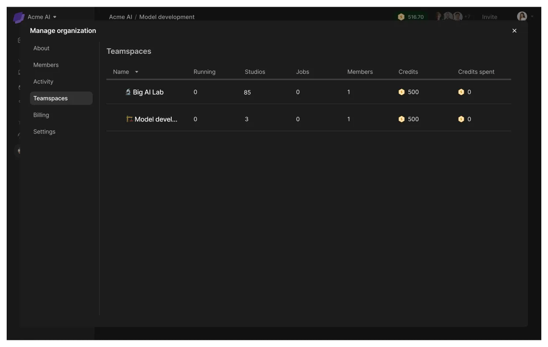Sort by Name column arrow
Screen dimensions: 548x347
coord(137,72)
